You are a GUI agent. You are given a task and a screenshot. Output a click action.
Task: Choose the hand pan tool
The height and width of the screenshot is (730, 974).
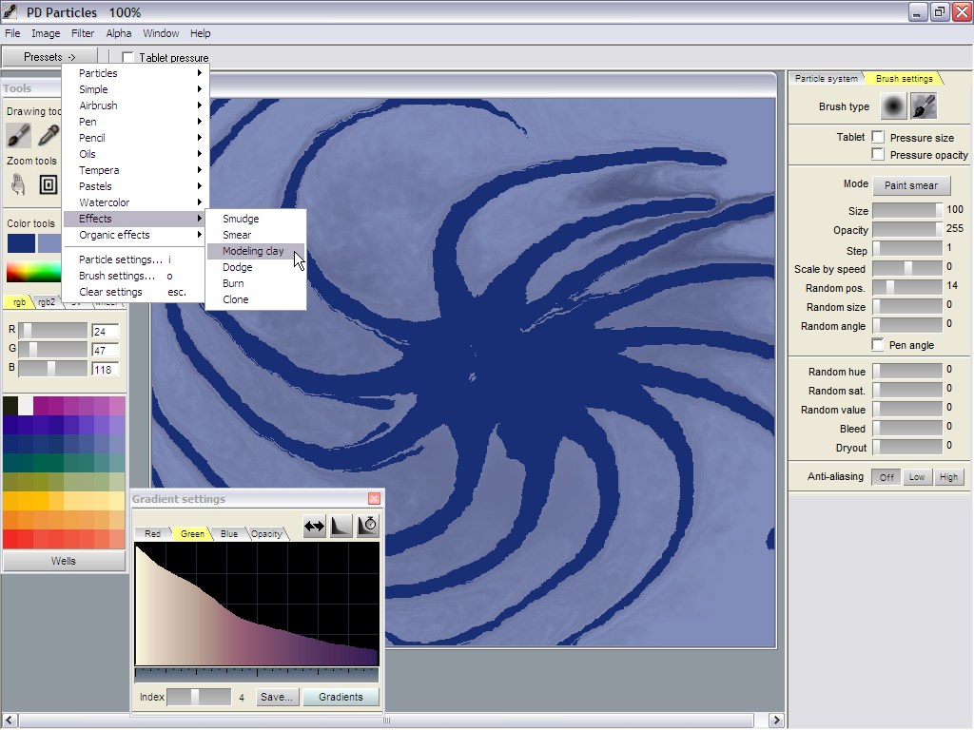[x=19, y=183]
